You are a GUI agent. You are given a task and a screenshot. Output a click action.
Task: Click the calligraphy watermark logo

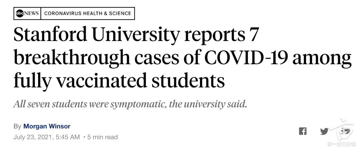point(342,129)
